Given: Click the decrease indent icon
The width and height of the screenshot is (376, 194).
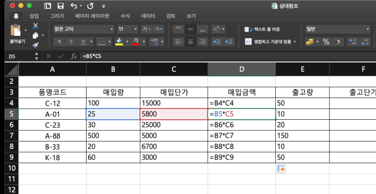Looking at the screenshot, I should coord(217,42).
